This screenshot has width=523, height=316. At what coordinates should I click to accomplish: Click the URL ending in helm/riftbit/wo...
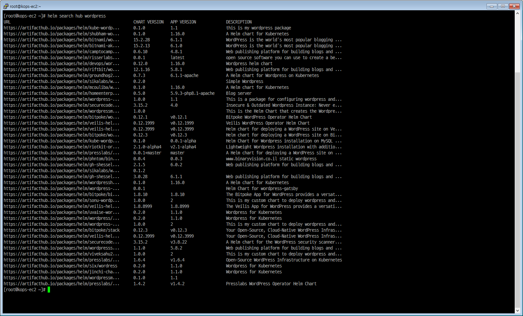coord(62,69)
